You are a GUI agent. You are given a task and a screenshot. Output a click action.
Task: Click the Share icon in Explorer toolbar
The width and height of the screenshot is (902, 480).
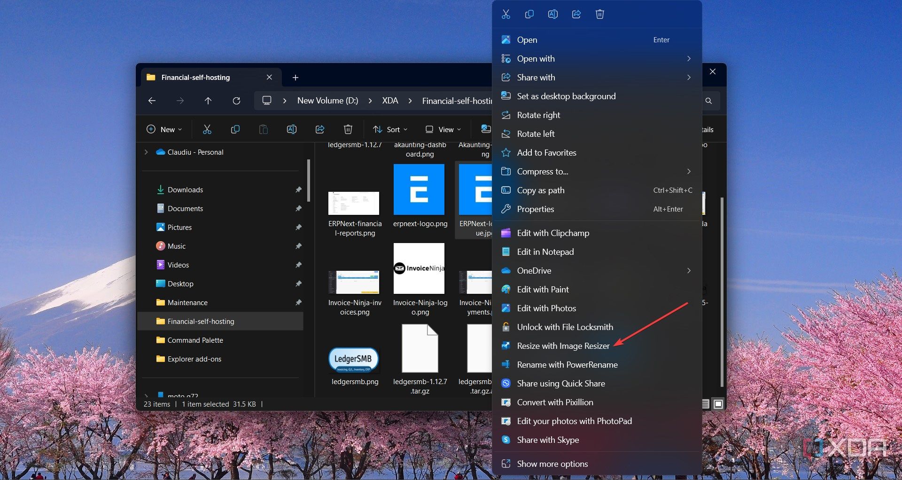point(320,129)
